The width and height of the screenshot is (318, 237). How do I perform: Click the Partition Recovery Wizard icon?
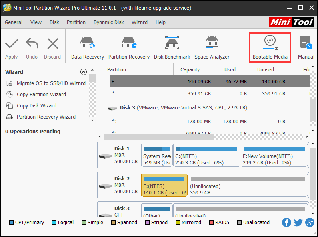pyautogui.click(x=10, y=117)
